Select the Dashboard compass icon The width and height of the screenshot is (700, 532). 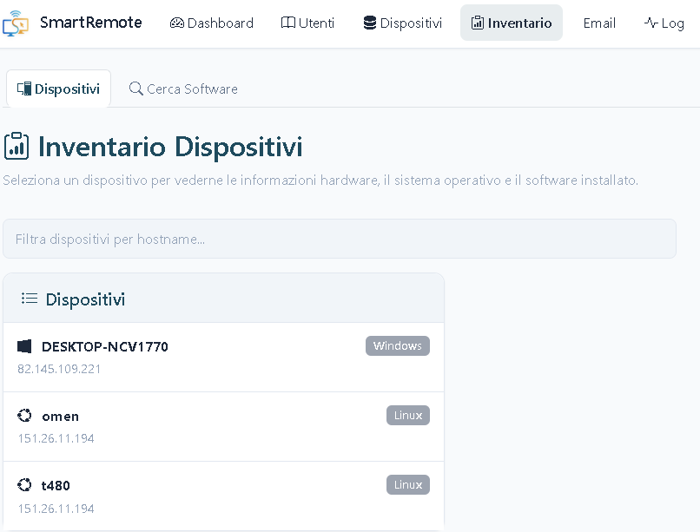click(177, 23)
